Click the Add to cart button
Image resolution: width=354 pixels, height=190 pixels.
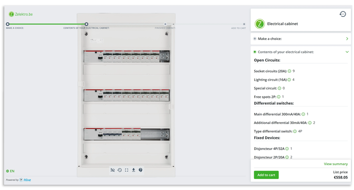[266, 175]
